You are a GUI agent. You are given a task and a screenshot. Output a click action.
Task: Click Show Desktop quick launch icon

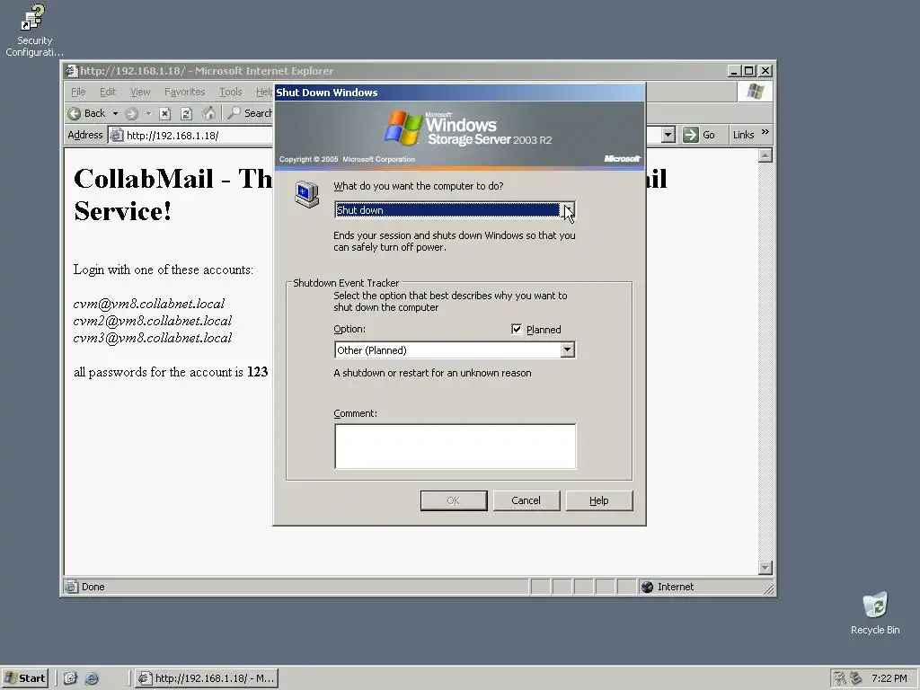point(70,678)
